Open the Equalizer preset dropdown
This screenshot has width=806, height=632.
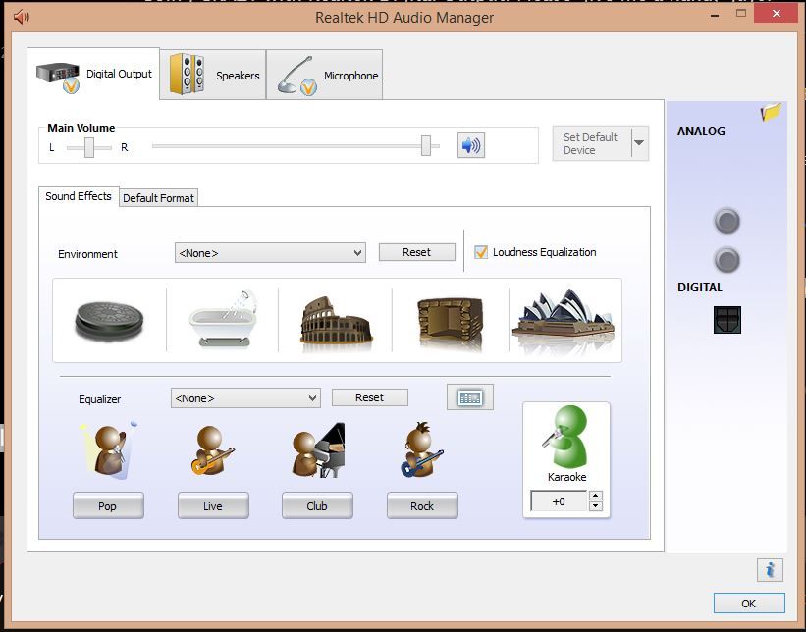(x=245, y=398)
